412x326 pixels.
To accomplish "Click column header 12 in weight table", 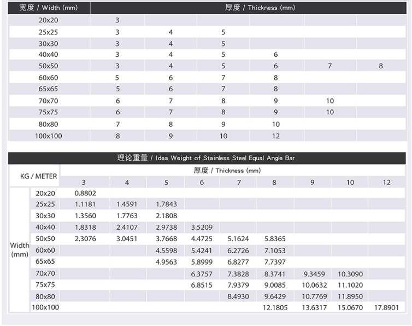I will 386,182.
